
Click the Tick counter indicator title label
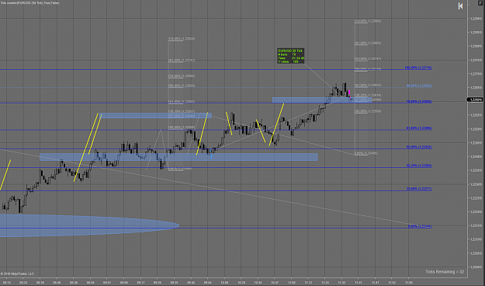pyautogui.click(x=29, y=3)
